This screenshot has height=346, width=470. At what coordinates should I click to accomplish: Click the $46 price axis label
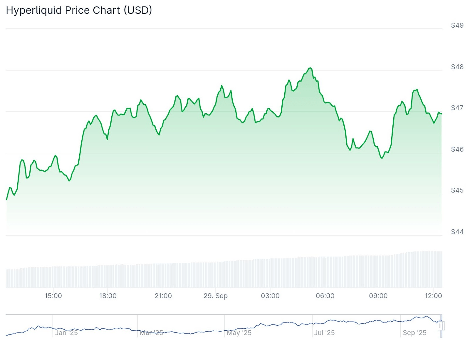coord(457,149)
